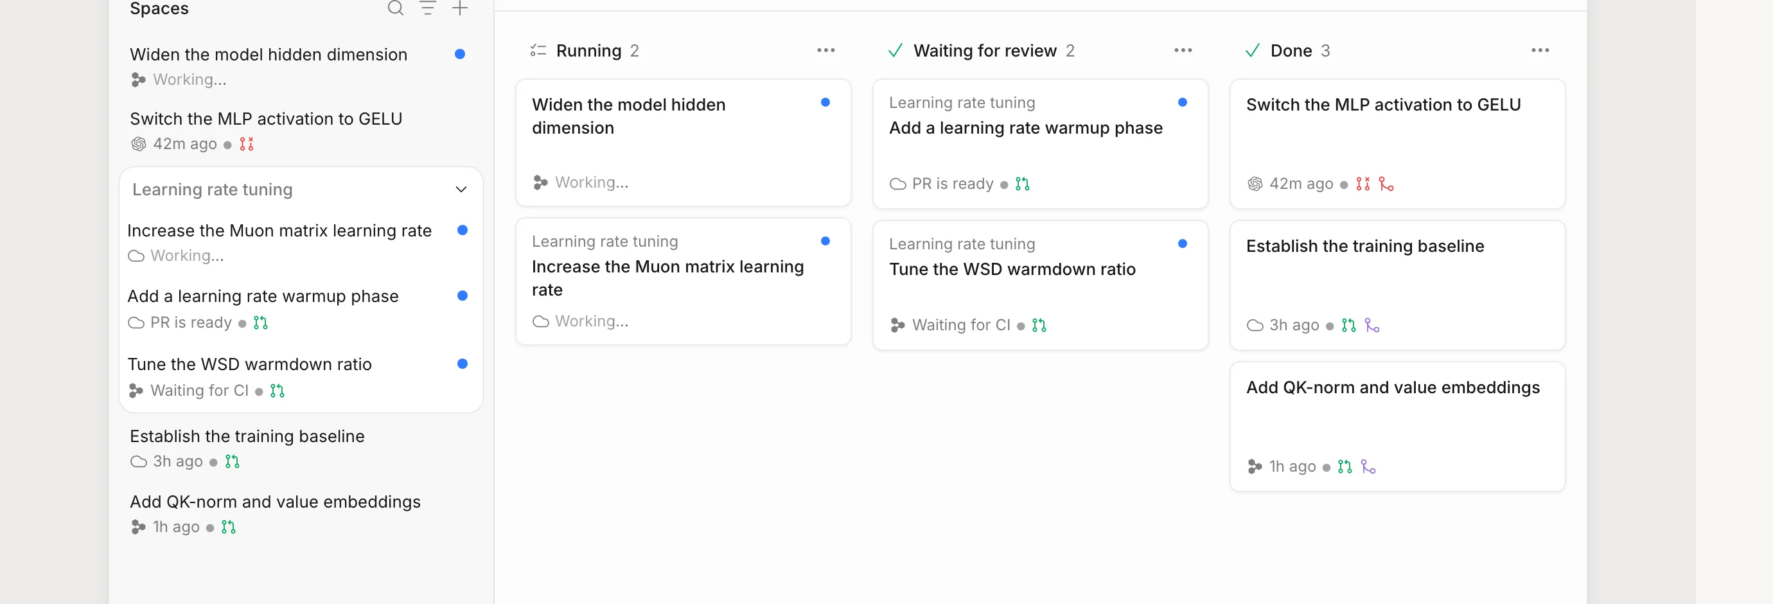Open the Running column options menu

tap(826, 50)
